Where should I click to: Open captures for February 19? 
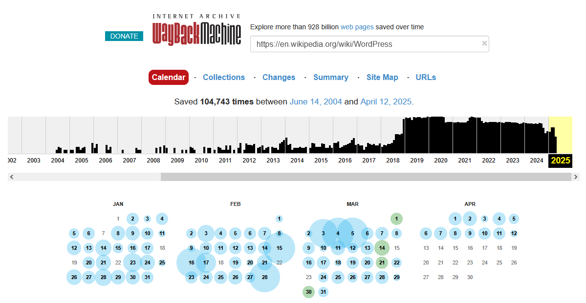pyautogui.click(x=236, y=263)
